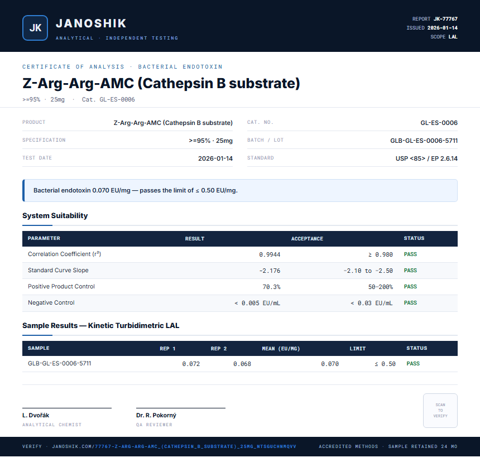Click the mean value 0.070
This screenshot has width=480, height=472.
coord(330,364)
